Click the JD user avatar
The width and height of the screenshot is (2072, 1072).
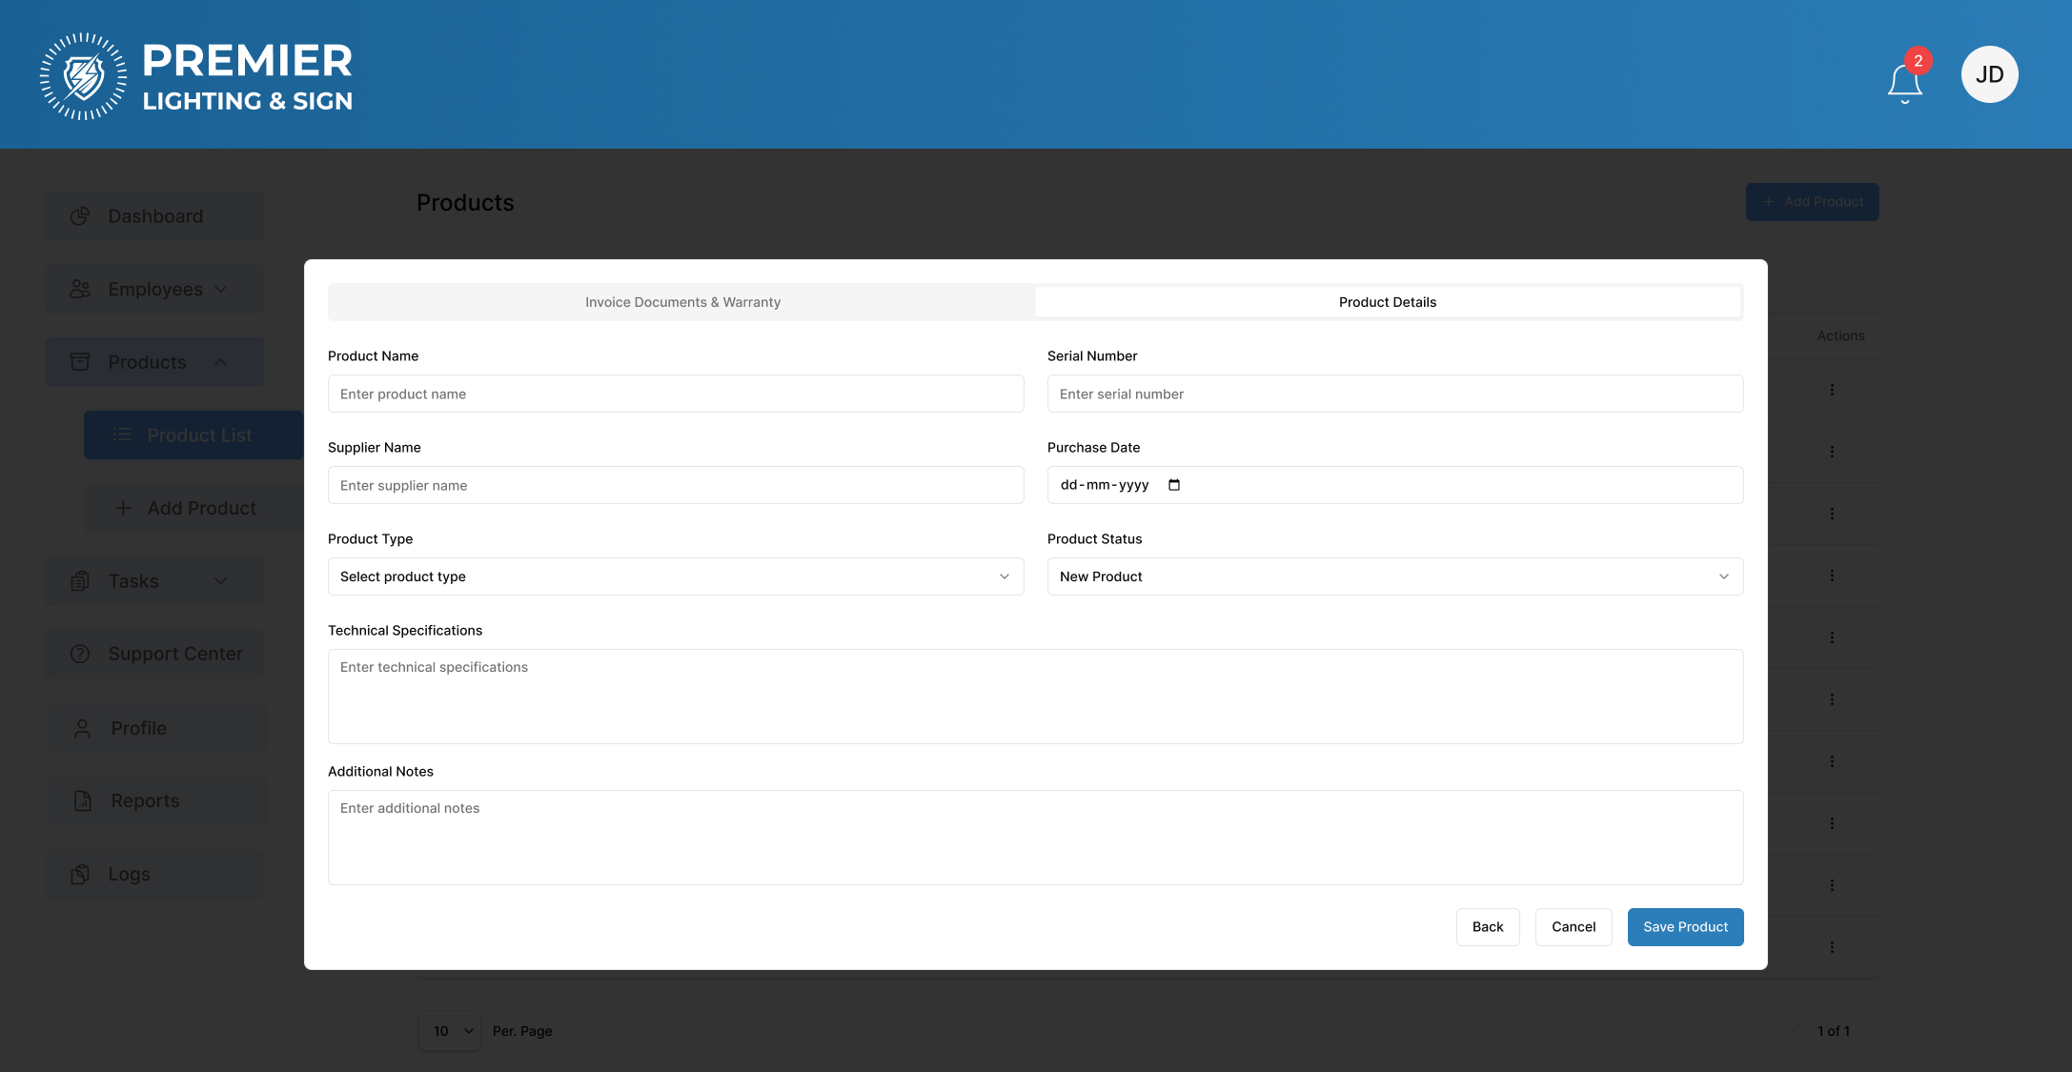tap(1989, 74)
